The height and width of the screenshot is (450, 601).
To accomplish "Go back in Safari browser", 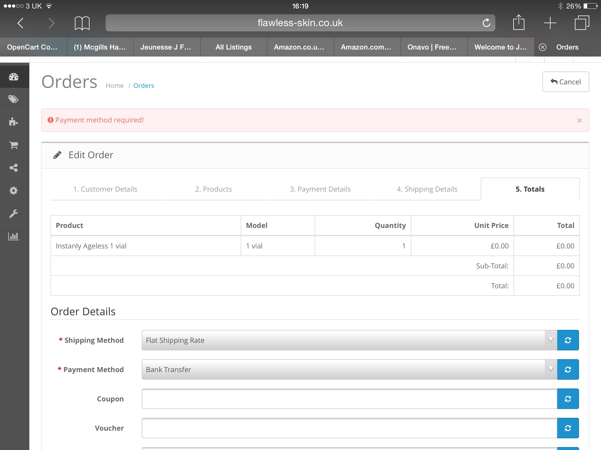I will pos(21,23).
